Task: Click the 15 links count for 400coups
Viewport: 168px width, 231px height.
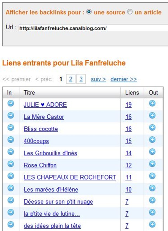Action: [128, 141]
